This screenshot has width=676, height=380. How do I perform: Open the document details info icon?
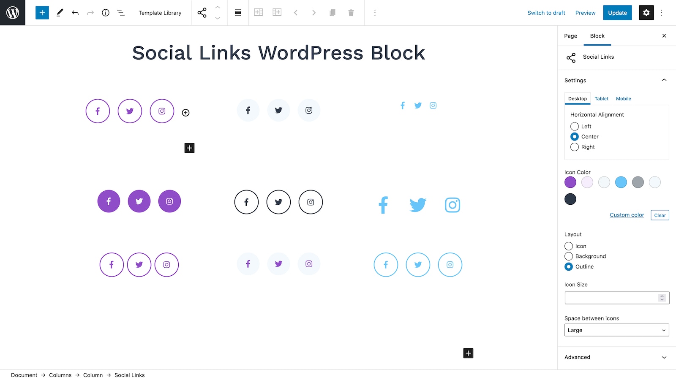coord(106,13)
